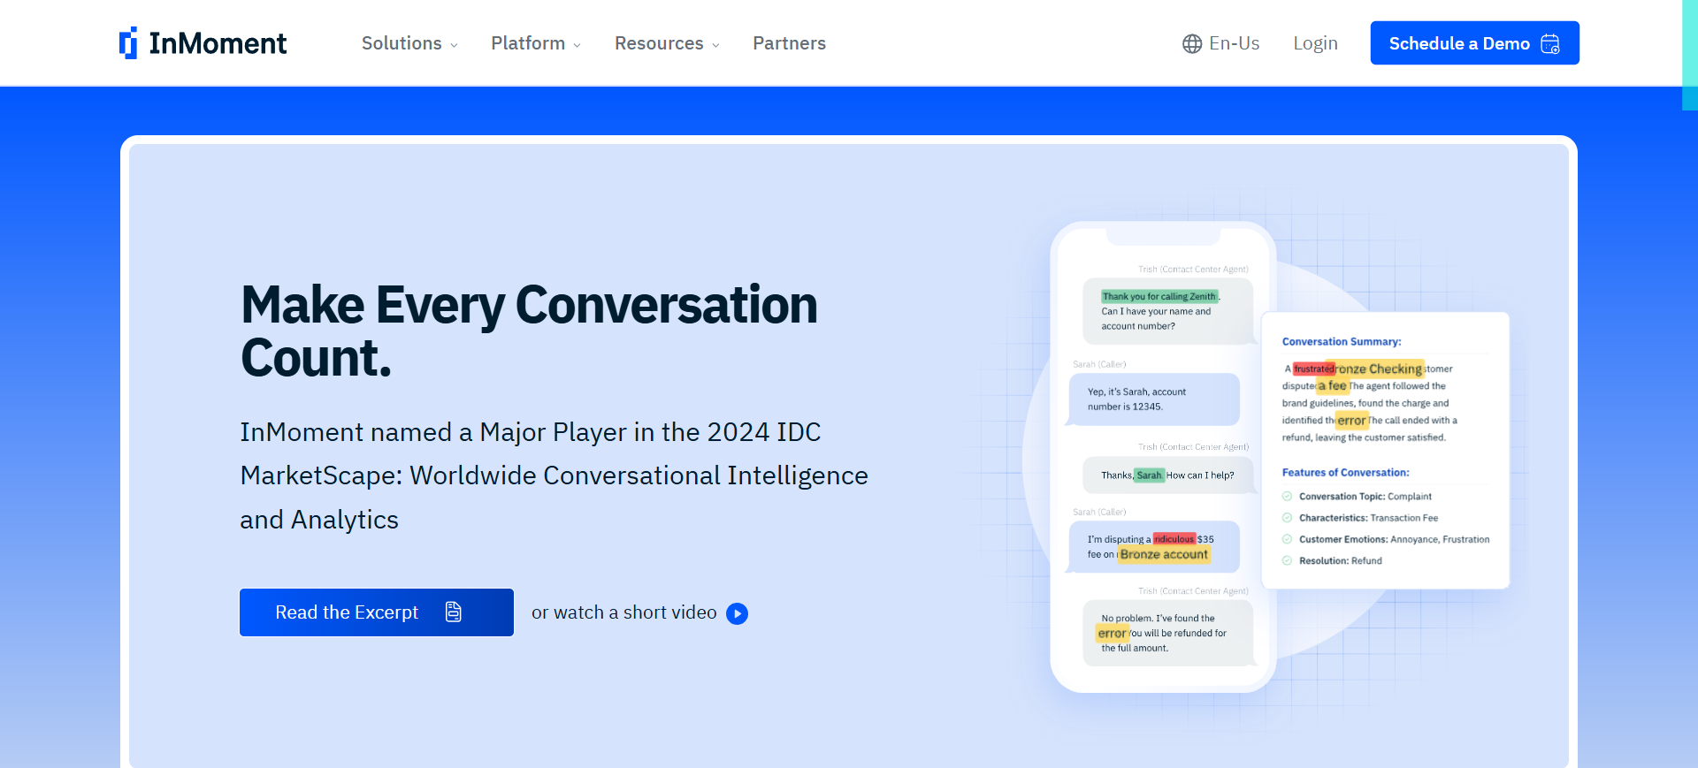Viewport: 1698px width, 768px height.
Task: Click the document icon on Read the Excerpt
Action: 454,612
